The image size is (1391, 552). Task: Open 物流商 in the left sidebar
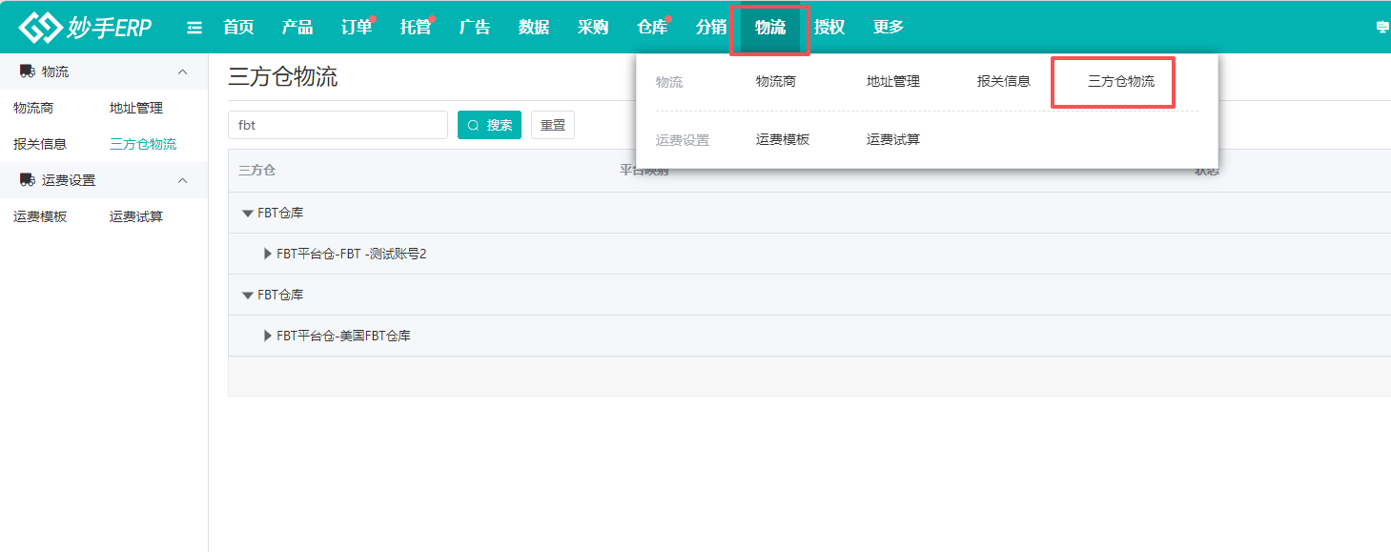point(33,109)
